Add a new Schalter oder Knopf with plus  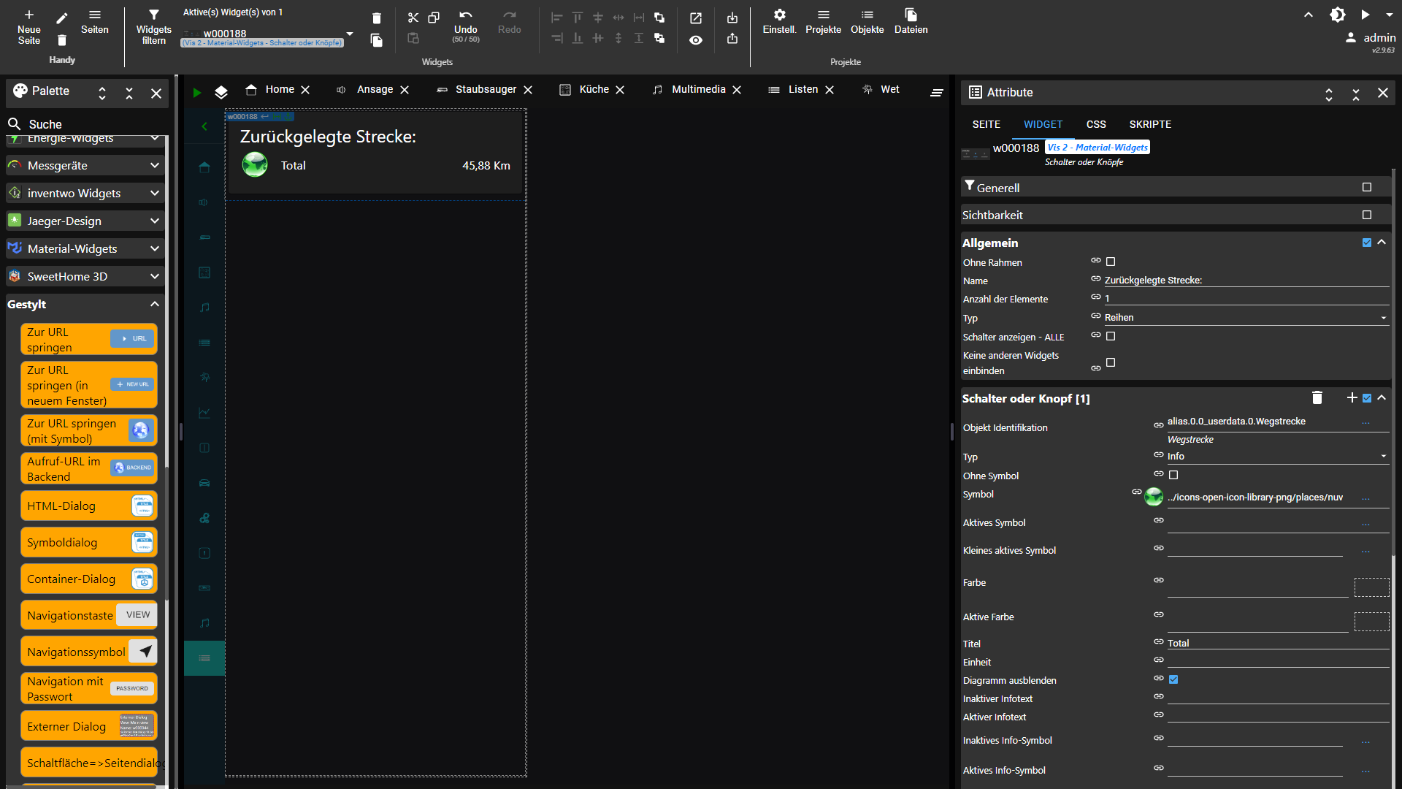[x=1352, y=397]
